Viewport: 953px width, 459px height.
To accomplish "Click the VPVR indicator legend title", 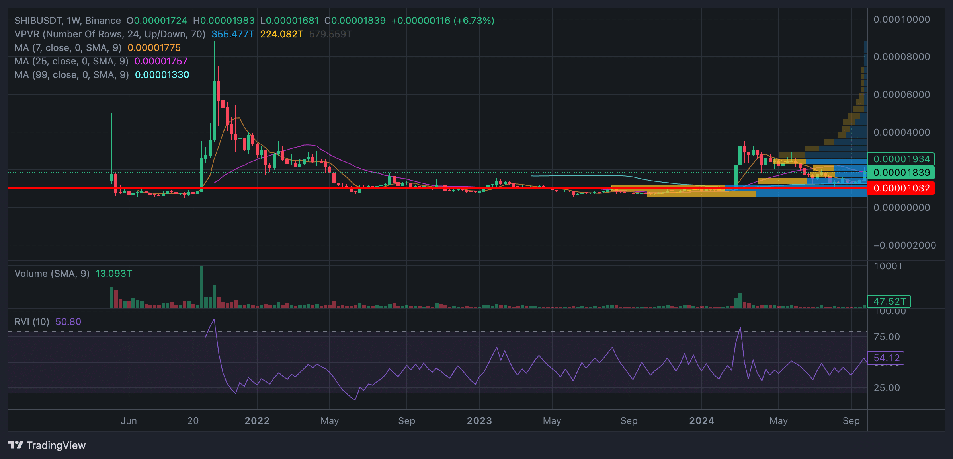I will pyautogui.click(x=110, y=34).
